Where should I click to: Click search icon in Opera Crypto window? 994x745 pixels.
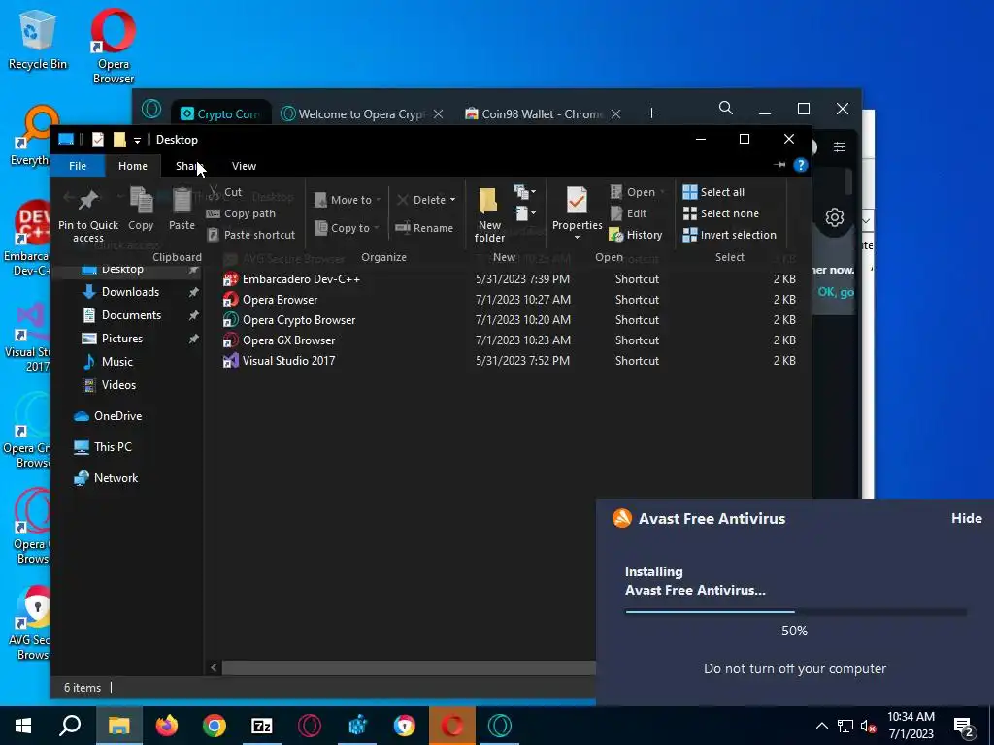[726, 109]
